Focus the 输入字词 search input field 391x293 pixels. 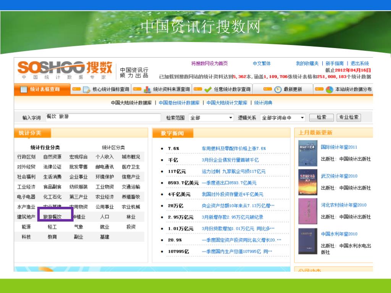(x=103, y=118)
